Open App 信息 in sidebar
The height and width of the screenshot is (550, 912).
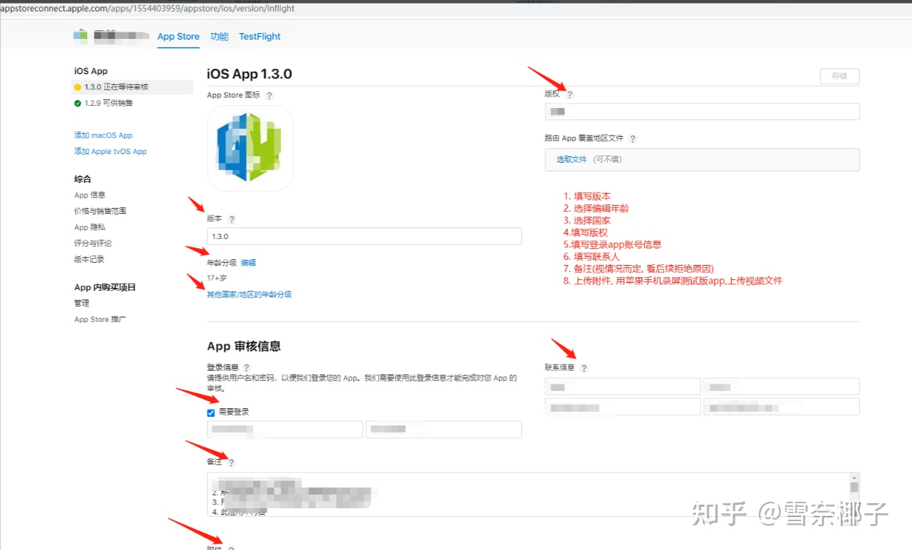pyautogui.click(x=89, y=195)
